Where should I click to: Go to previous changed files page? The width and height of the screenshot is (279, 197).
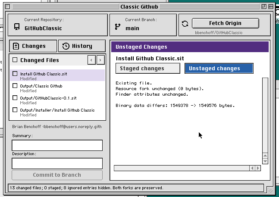coord(91,60)
